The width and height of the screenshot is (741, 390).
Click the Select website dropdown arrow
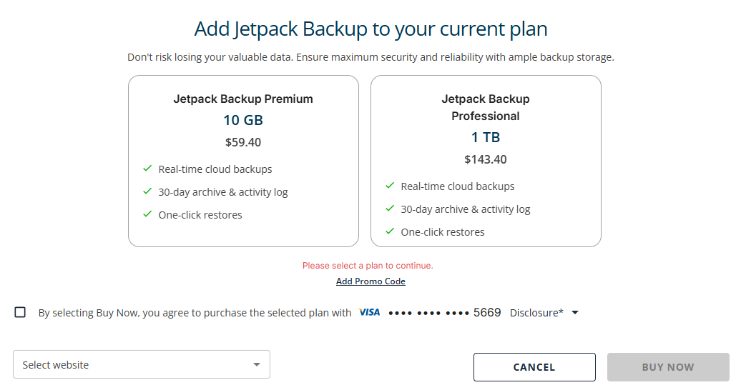[x=257, y=365]
